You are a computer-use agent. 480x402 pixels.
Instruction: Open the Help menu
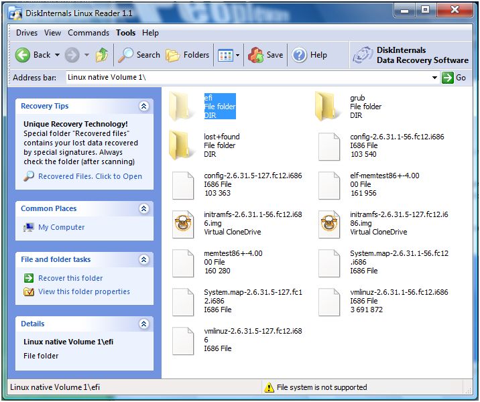click(x=150, y=33)
